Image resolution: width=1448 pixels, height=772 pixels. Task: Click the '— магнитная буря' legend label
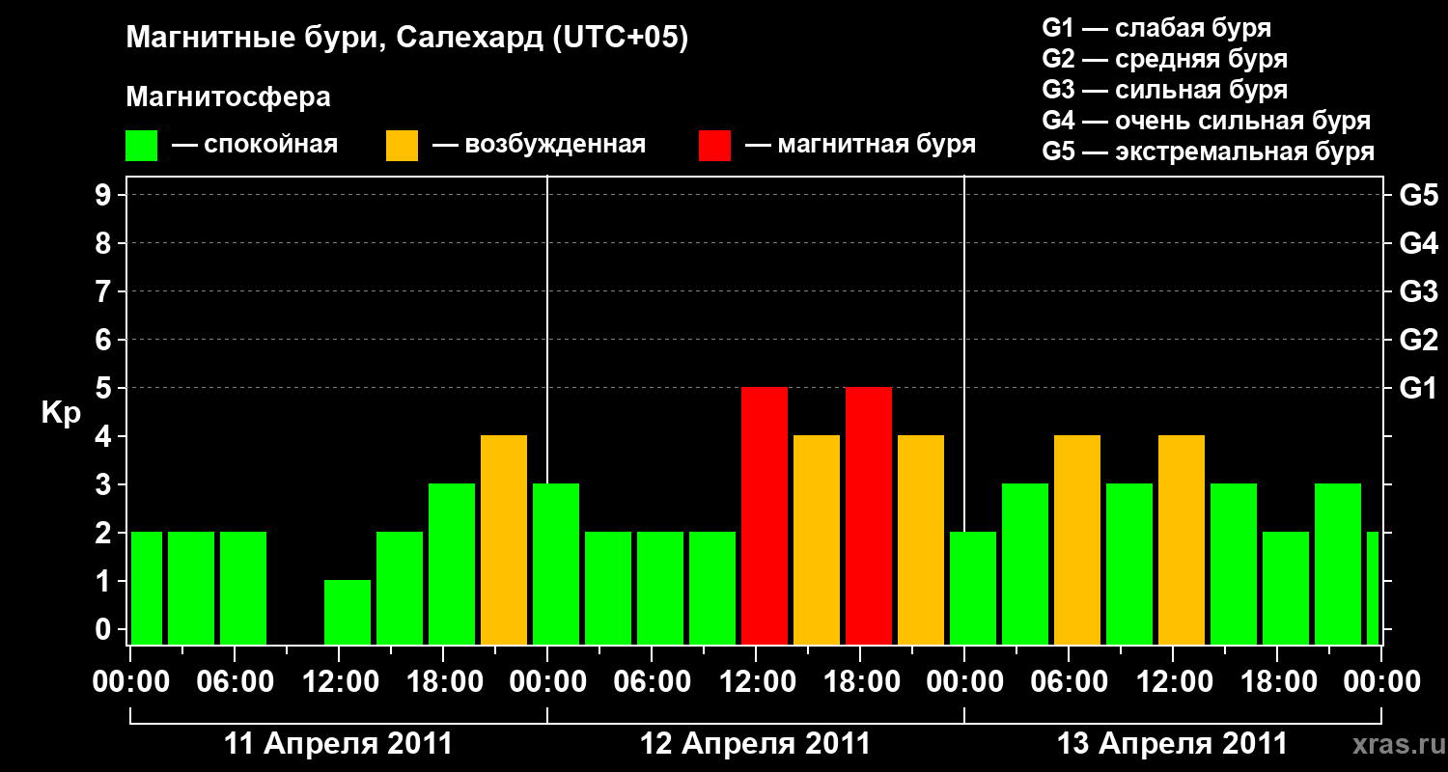[861, 146]
